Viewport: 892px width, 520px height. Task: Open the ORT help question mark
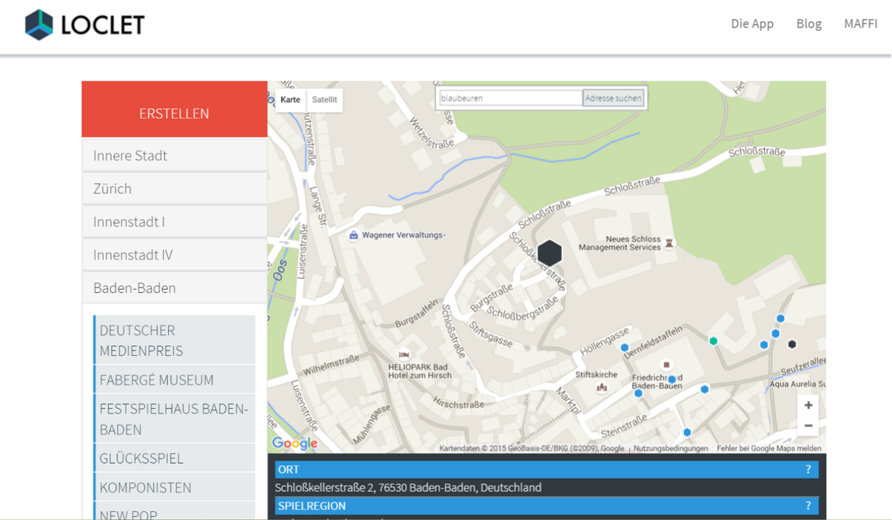[808, 469]
